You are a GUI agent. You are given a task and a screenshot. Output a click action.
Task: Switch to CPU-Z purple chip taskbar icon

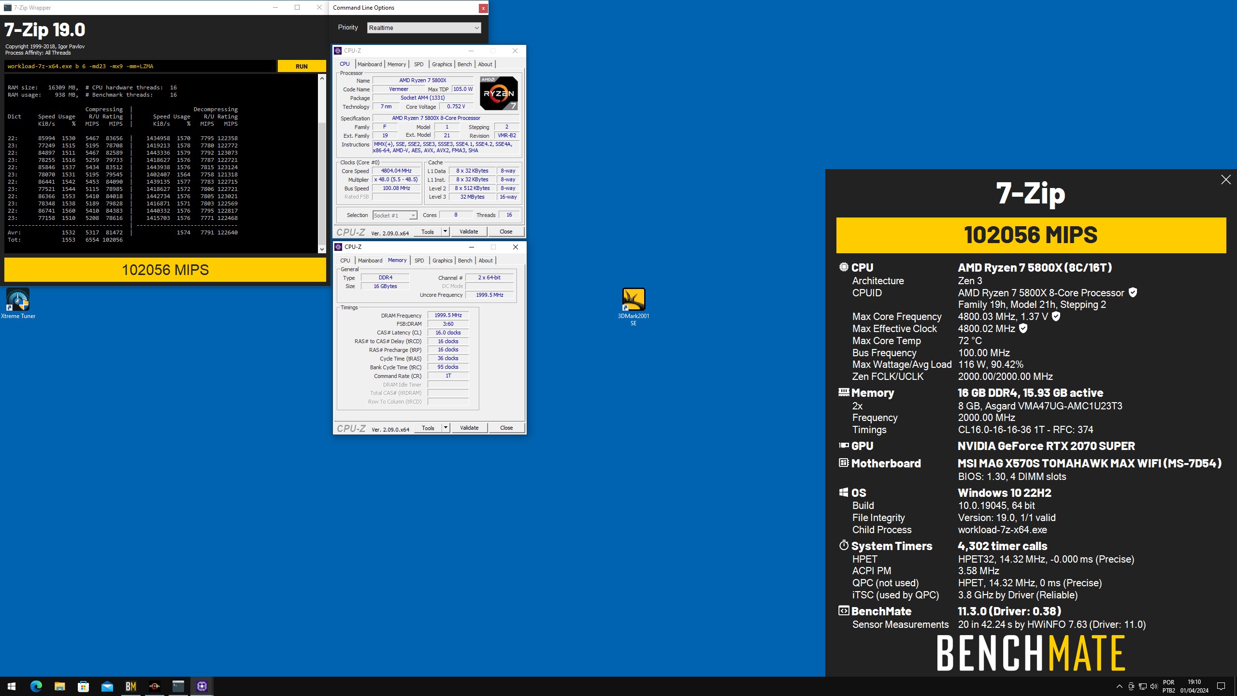[x=202, y=686]
